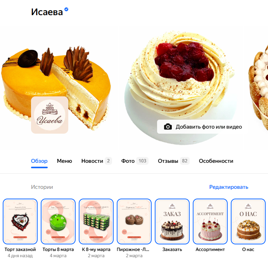Screen dimensions: 268x265
Task: View the К 8-му марта story
Action: click(96, 221)
